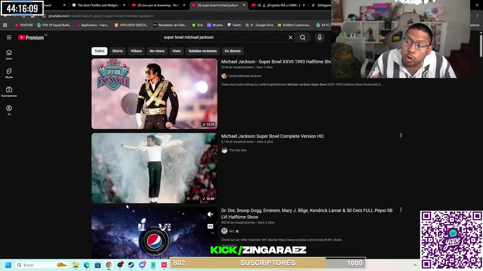Screen dimensions: 483x271
Task: Click the page vertical scrollbar
Action: 481,45
